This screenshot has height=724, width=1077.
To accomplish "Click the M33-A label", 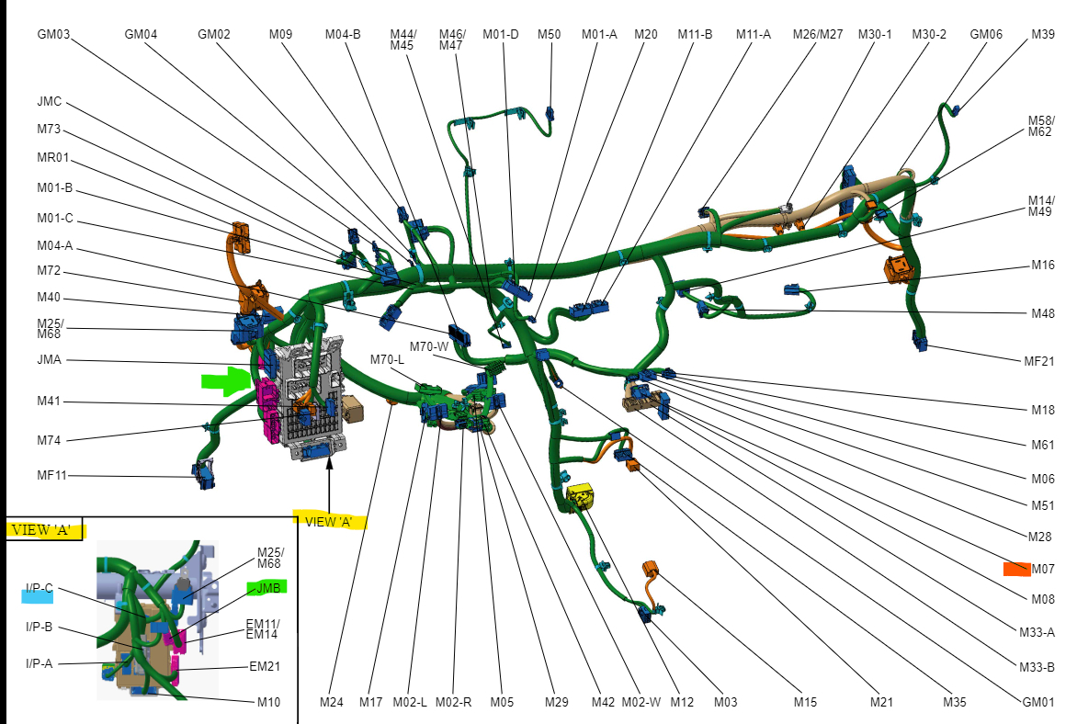I will [x=1037, y=633].
